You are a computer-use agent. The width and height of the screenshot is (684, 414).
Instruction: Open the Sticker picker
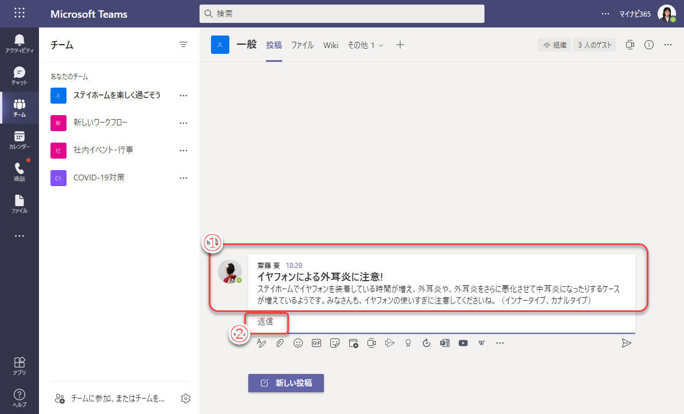pos(335,343)
